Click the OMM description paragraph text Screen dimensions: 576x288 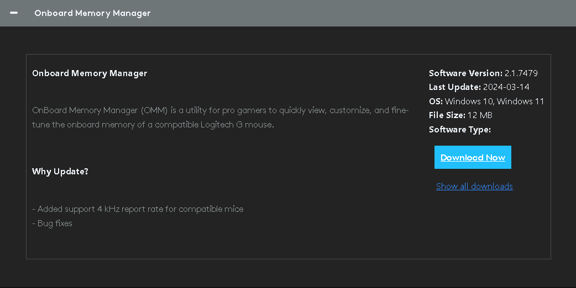coord(221,118)
